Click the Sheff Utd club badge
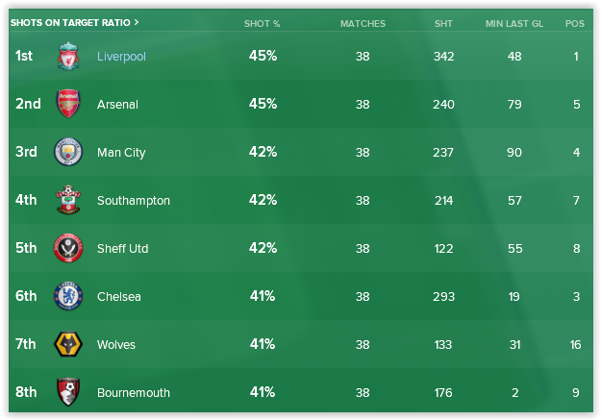Image resolution: width=601 pixels, height=420 pixels. (68, 248)
